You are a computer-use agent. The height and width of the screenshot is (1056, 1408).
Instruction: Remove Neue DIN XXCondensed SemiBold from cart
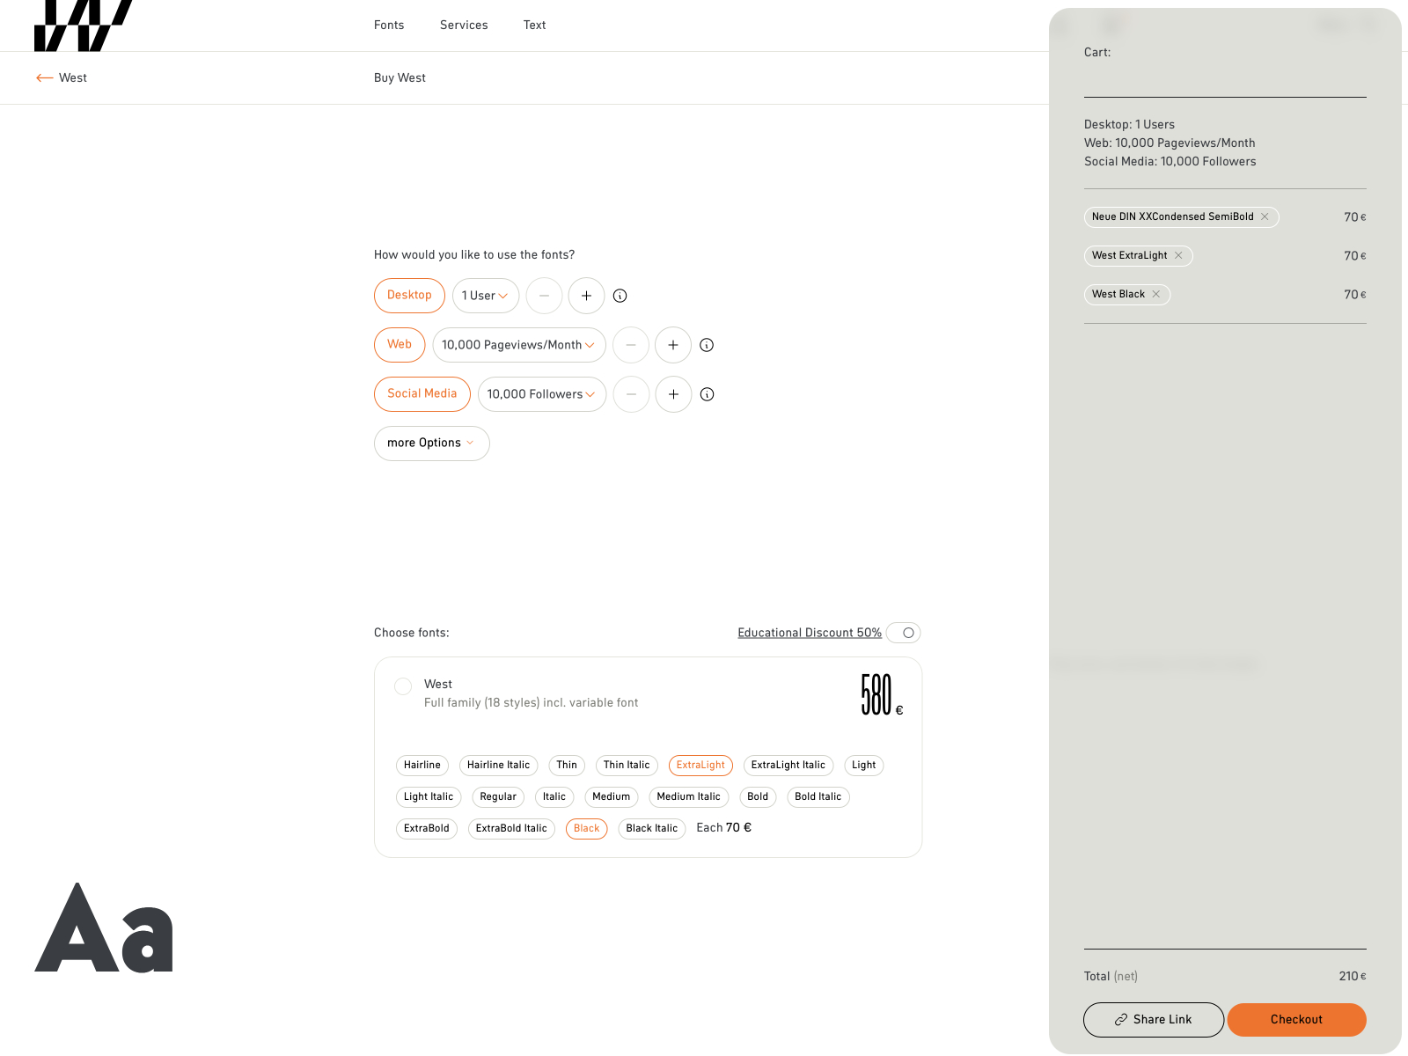[1265, 216]
